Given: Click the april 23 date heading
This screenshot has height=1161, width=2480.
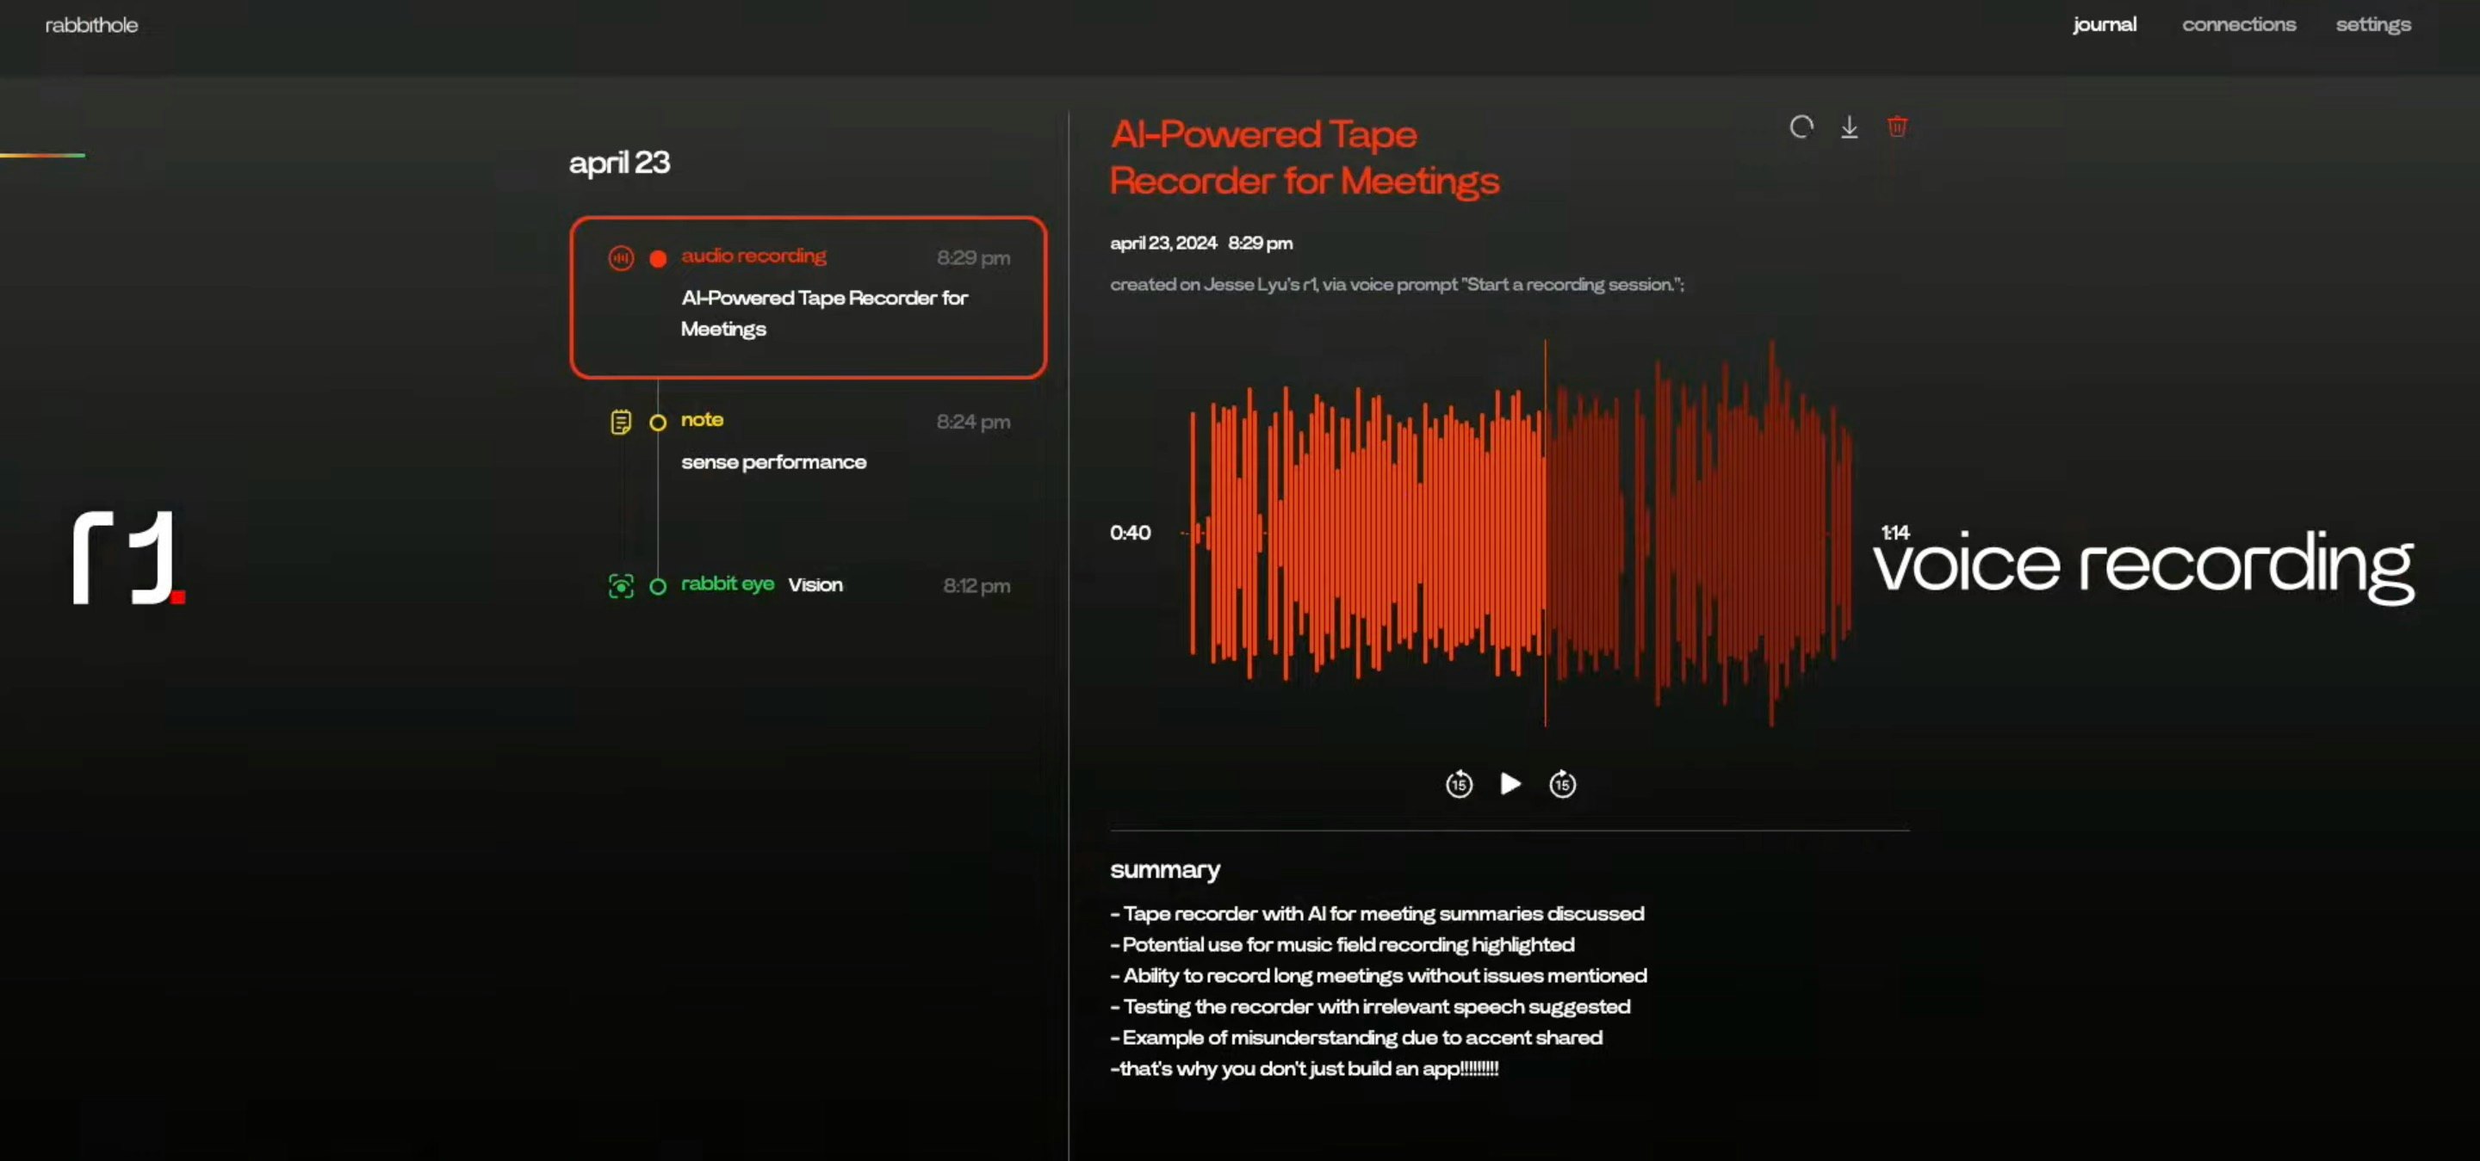Looking at the screenshot, I should (x=619, y=163).
